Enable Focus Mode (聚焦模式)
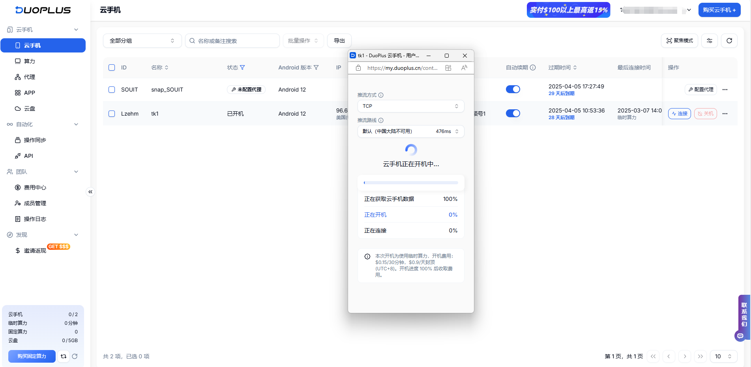 point(680,41)
